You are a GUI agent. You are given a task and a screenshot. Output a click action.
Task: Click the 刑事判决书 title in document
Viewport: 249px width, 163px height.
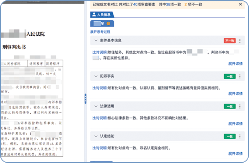[14, 47]
